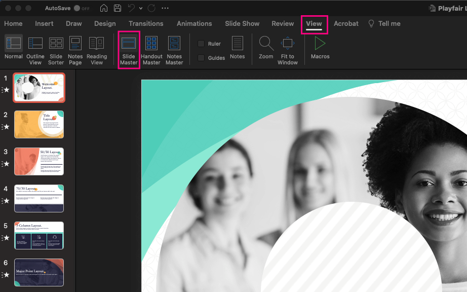Select the orange Title Layout slide thumbnail
The image size is (467, 292).
[39, 124]
